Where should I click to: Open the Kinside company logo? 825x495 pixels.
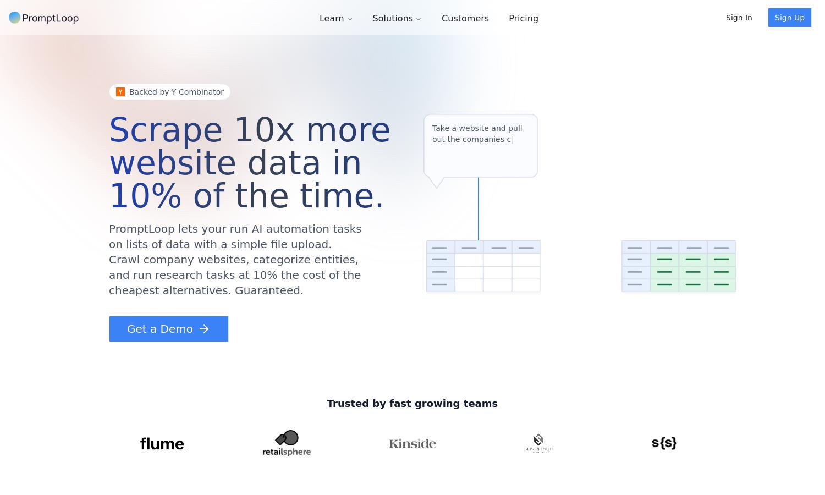(x=413, y=443)
